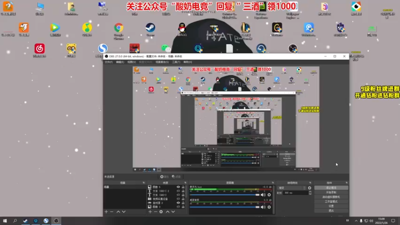Toggle the lock on source 图像 3
Viewport: 400px width, 225px height.
(x=183, y=206)
